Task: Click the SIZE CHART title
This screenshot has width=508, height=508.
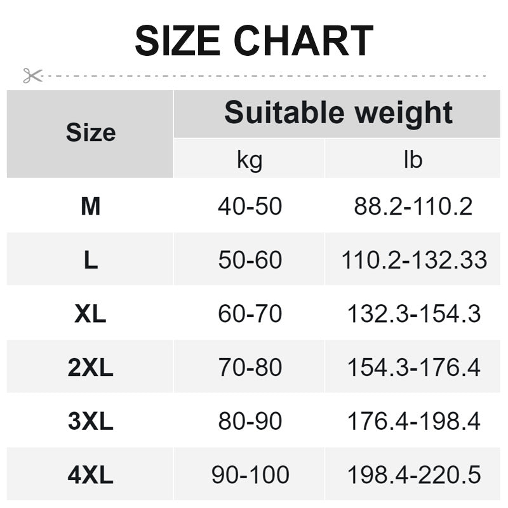Action: (x=254, y=41)
